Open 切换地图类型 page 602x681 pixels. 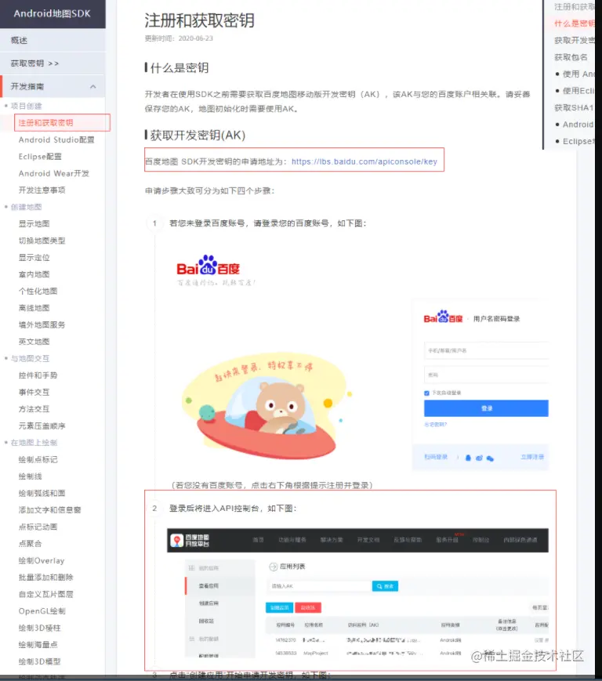42,241
